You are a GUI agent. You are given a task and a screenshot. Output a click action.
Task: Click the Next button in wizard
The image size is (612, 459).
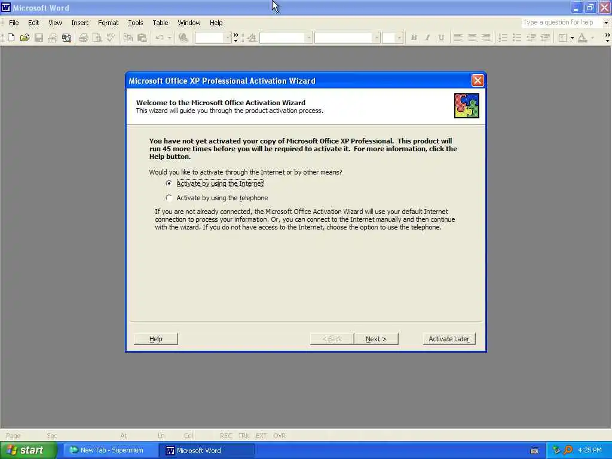[376, 339]
